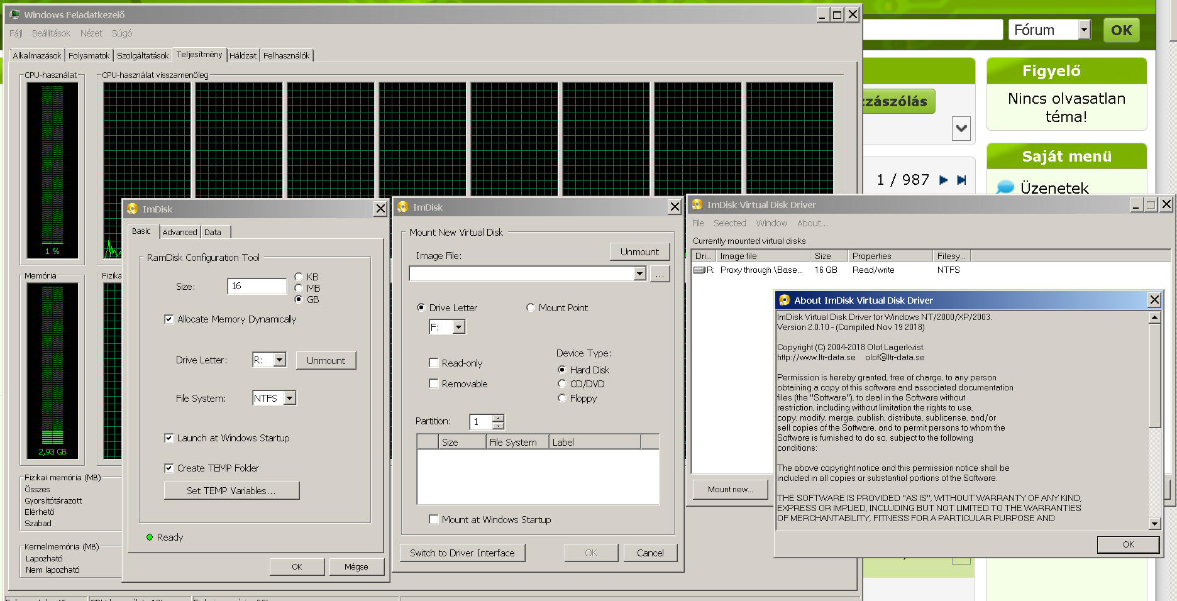The image size is (1177, 601).
Task: Open the Folyamatok tab in Task Manager
Action: click(89, 55)
